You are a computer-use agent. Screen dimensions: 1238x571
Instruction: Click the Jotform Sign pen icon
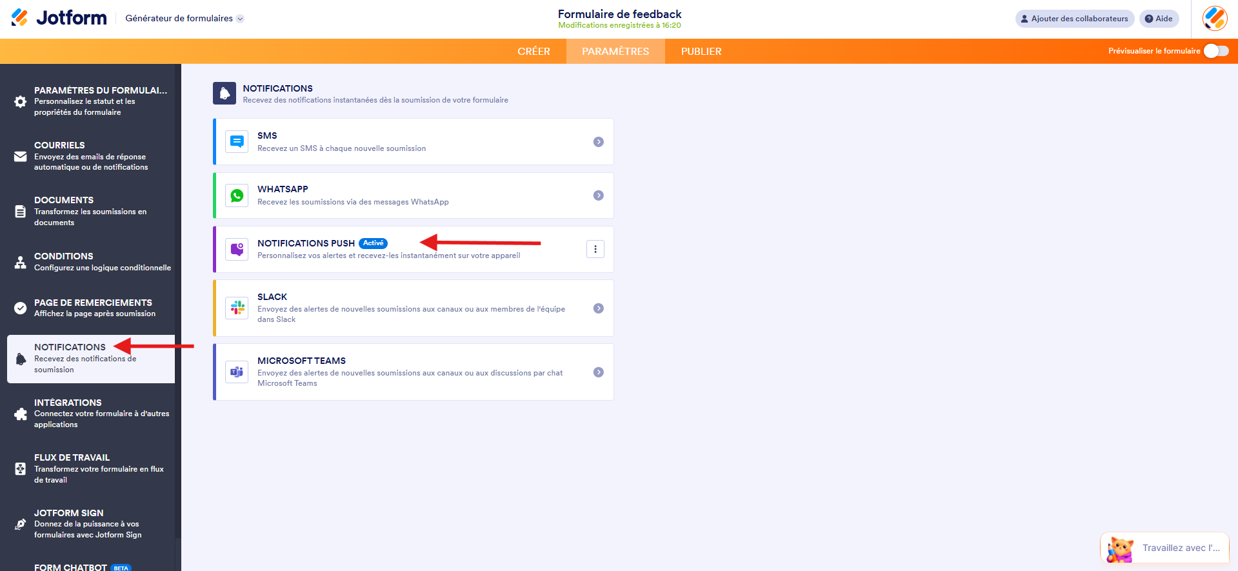(x=21, y=524)
